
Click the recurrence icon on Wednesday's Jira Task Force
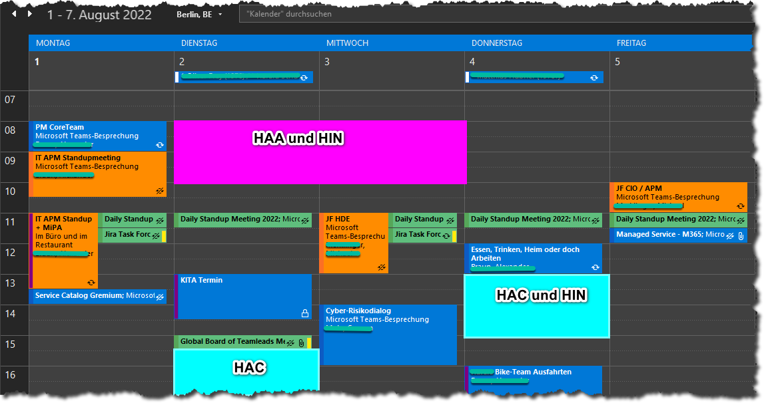446,235
